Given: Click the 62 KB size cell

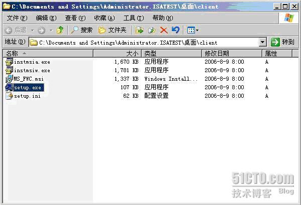Looking at the screenshot, I should point(131,96).
